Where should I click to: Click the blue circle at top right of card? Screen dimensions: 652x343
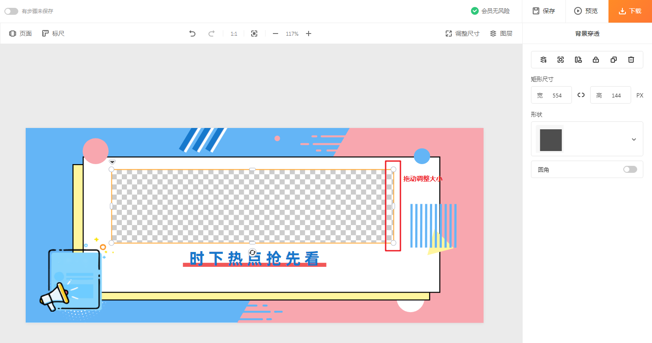422,156
